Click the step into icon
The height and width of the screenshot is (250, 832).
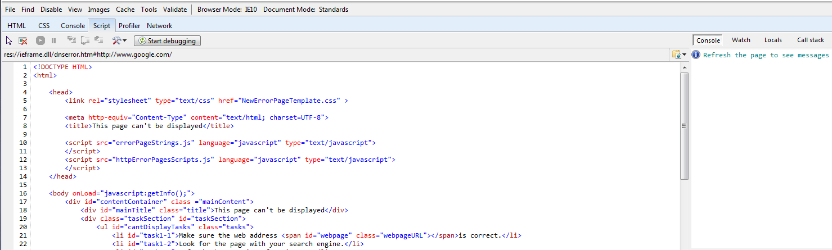coord(71,40)
